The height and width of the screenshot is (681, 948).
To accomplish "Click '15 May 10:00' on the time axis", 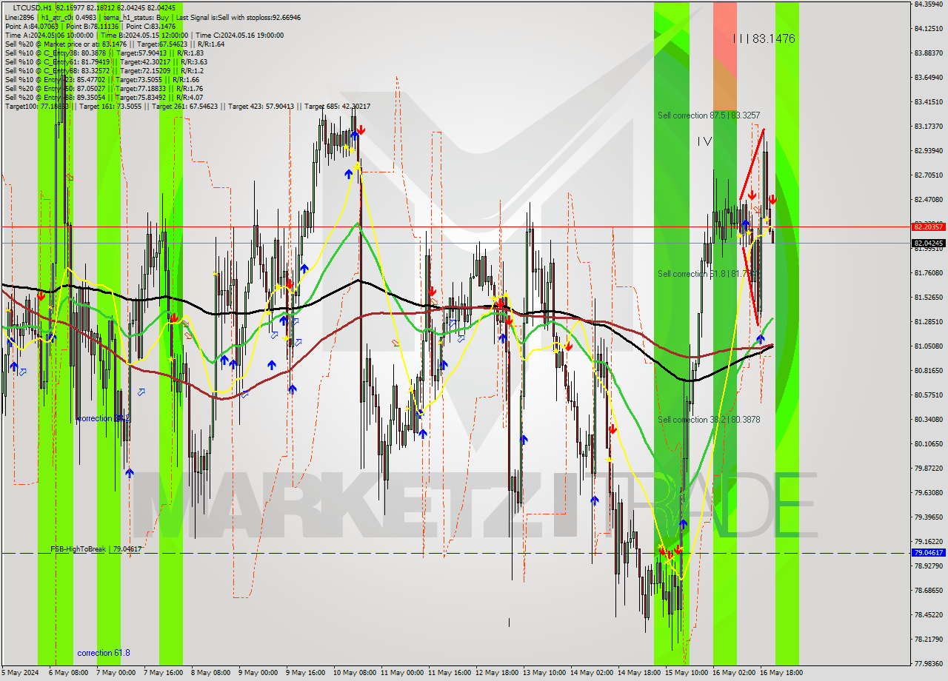I will [x=686, y=673].
